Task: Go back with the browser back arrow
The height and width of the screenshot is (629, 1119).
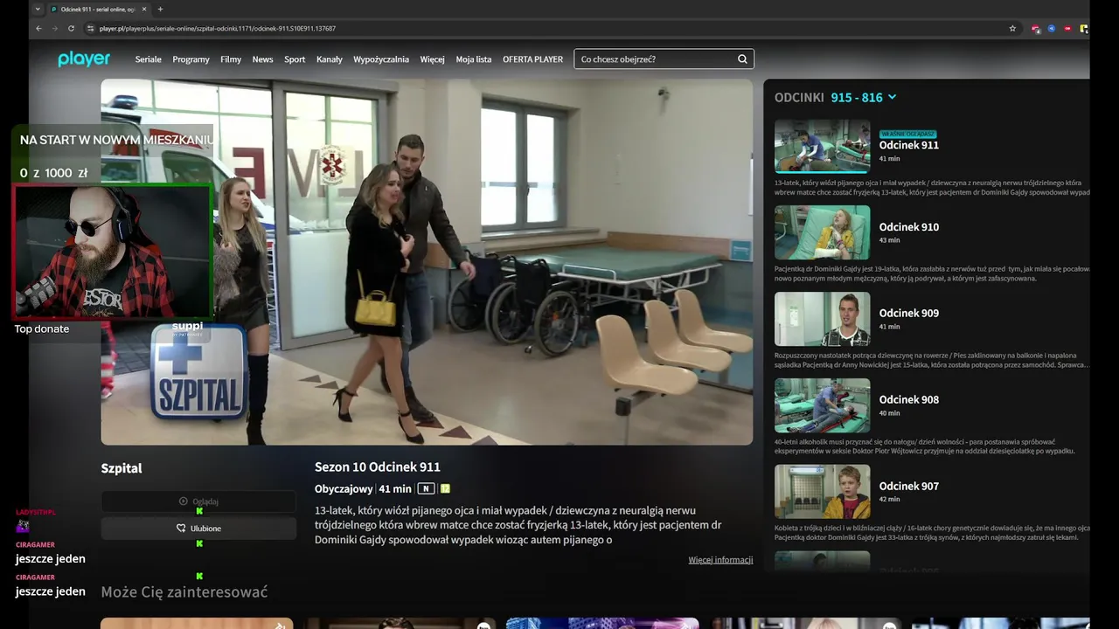Action: (38, 28)
